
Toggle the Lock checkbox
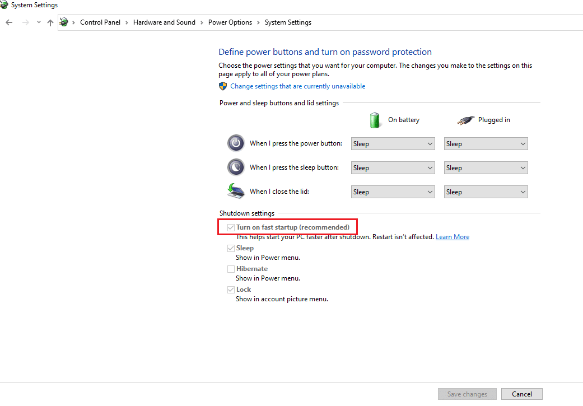tap(231, 290)
